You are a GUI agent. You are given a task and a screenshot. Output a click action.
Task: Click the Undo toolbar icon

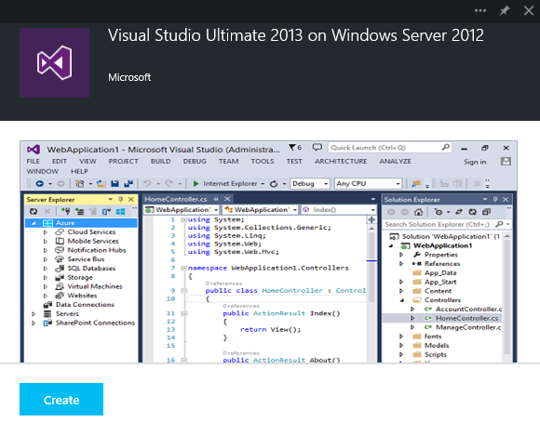[147, 184]
